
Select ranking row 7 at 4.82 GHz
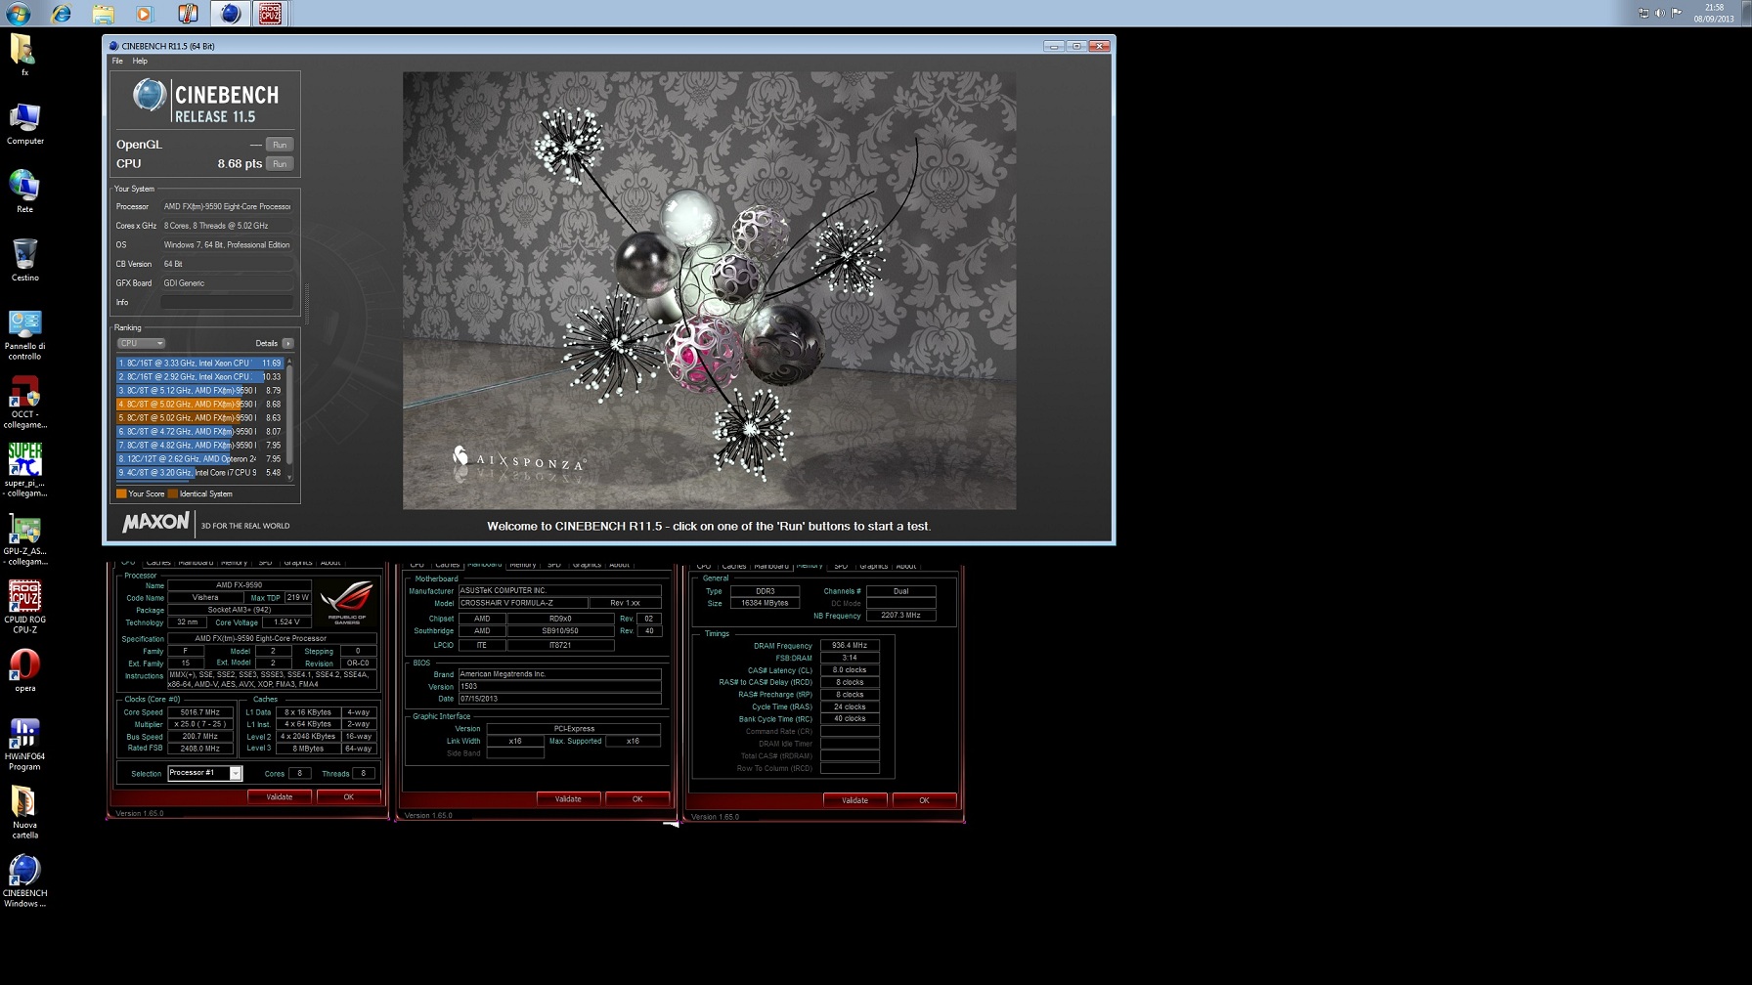click(199, 445)
